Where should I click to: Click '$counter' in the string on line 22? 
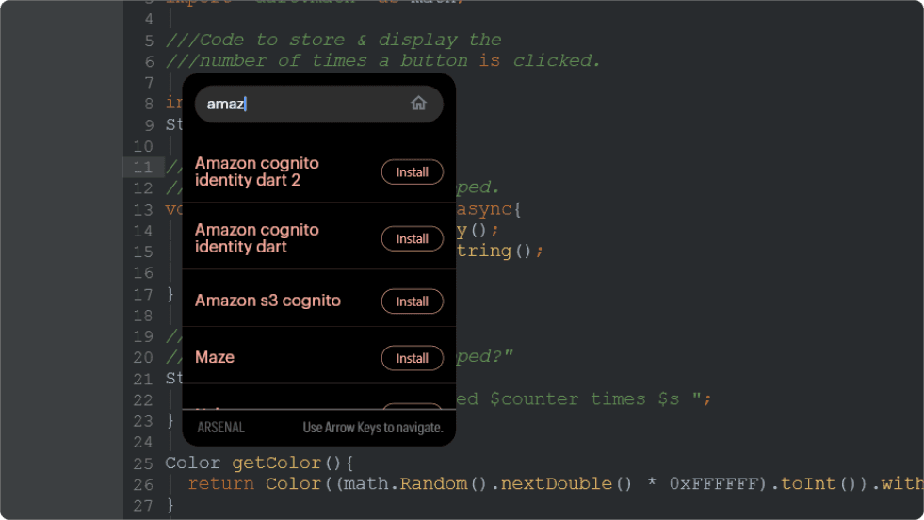[534, 399]
